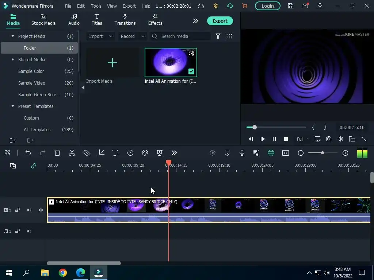
Task: Click the add track icon
Action: pos(13,166)
